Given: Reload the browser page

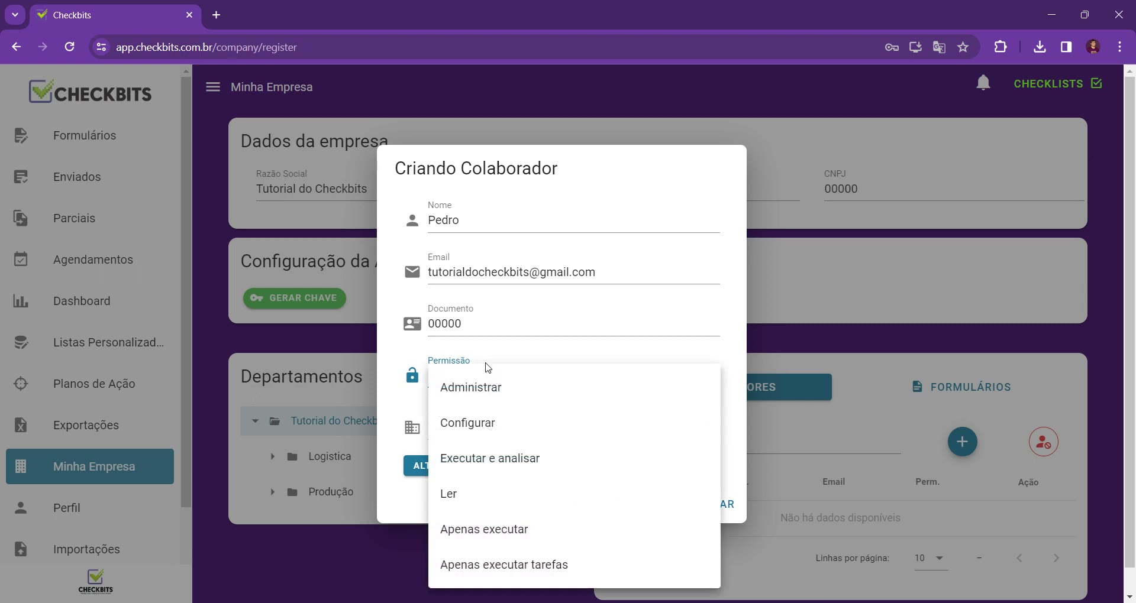Looking at the screenshot, I should [70, 47].
